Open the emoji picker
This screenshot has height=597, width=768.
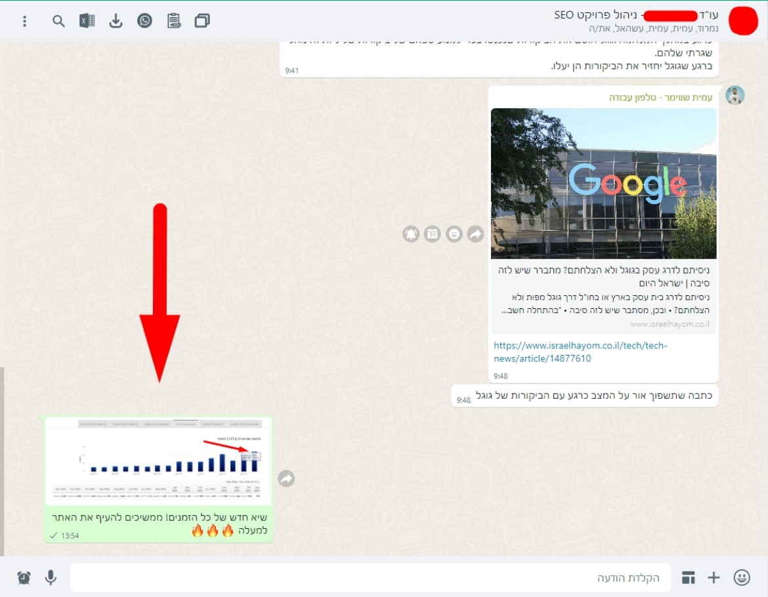[742, 577]
